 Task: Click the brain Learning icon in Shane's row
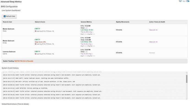pyautogui.click(x=36, y=31)
